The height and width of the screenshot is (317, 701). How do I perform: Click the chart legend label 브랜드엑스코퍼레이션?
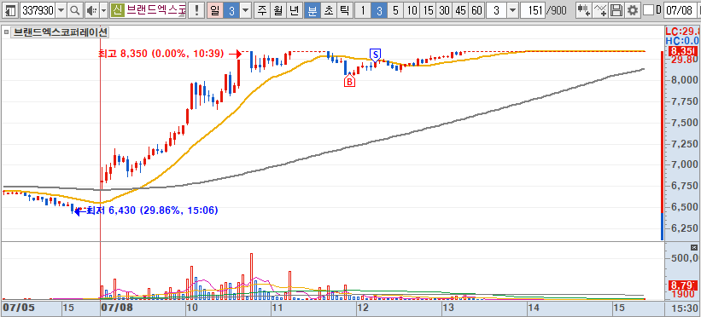[61, 32]
